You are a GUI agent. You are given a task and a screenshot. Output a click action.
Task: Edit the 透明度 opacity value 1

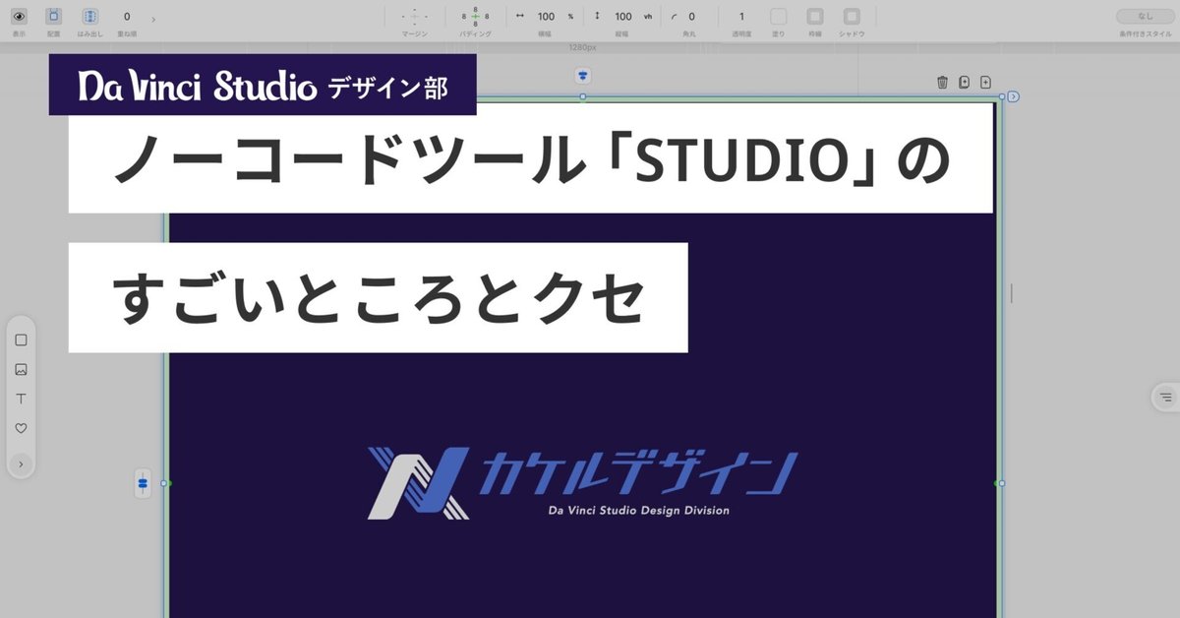tap(741, 17)
